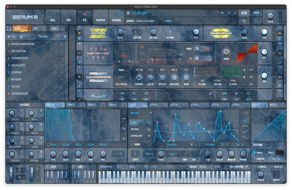292x190 pixels.
Task: Click the velocity curve display
Action: pos(269,125)
